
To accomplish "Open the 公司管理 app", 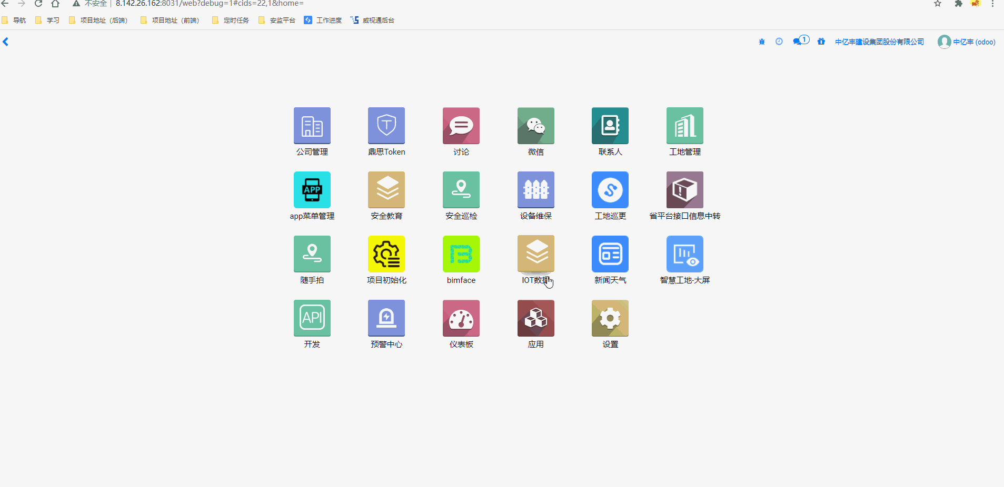I will click(x=312, y=126).
